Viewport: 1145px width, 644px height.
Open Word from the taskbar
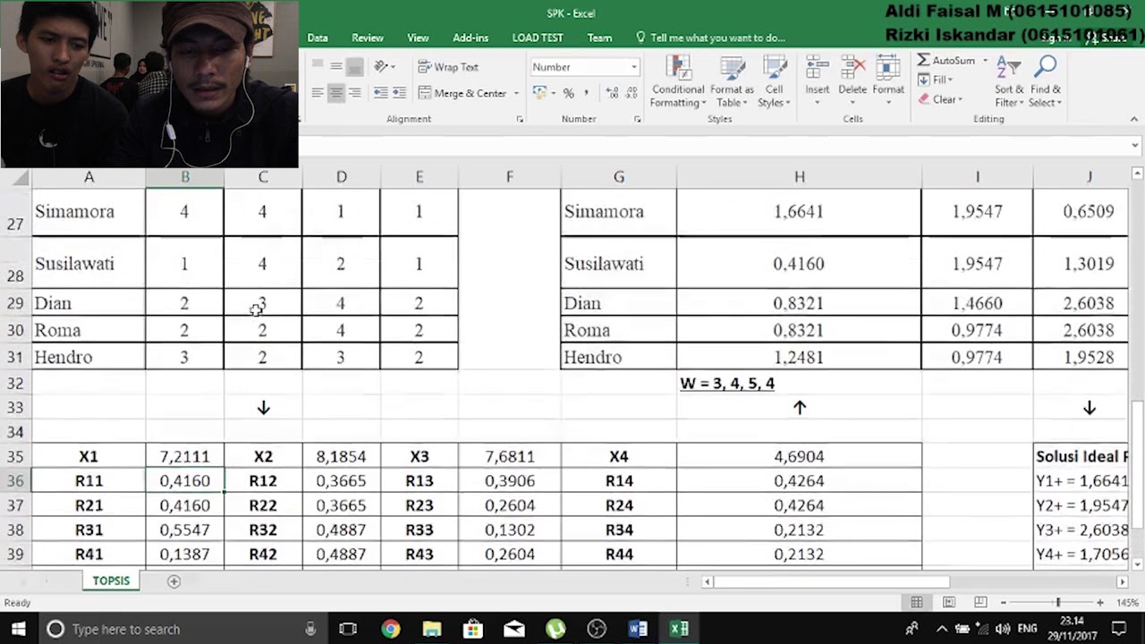tap(638, 629)
